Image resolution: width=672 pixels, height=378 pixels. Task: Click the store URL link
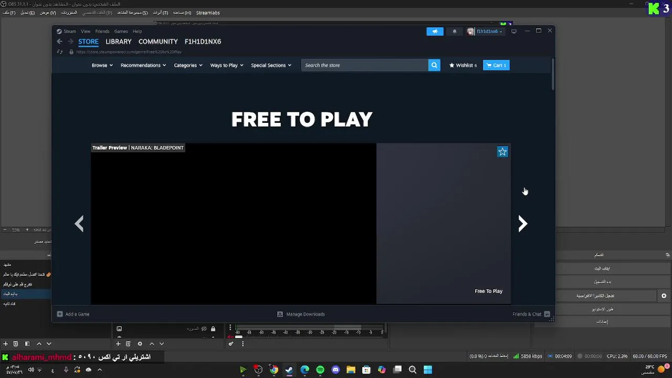pyautogui.click(x=129, y=52)
